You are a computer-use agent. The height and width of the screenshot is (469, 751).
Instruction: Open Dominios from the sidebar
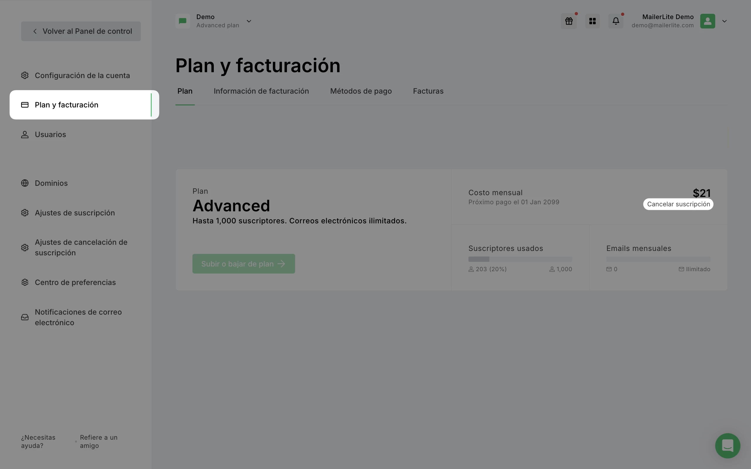click(x=51, y=183)
